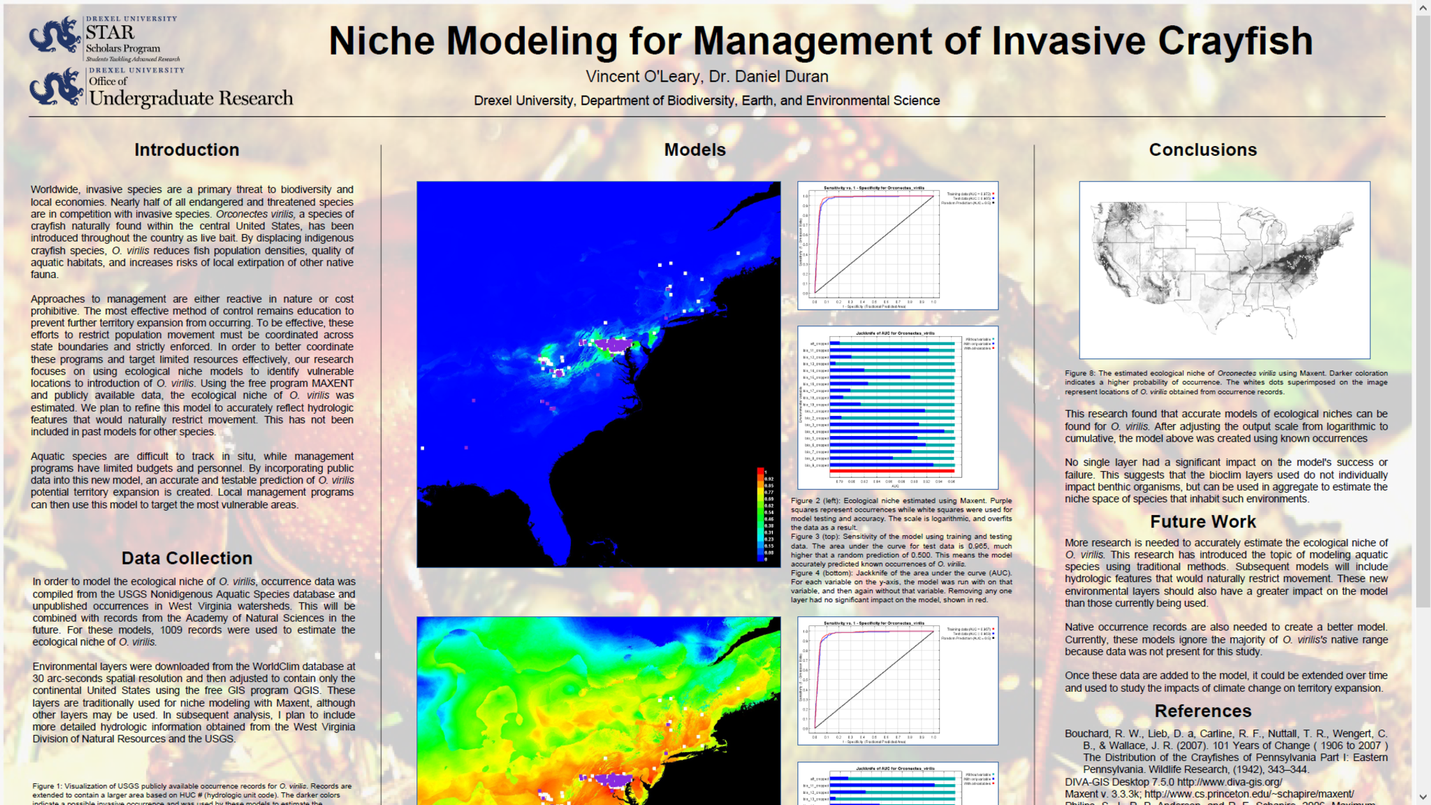Click the Introduction heading
Screen dimensions: 1431x805
pyautogui.click(x=187, y=150)
